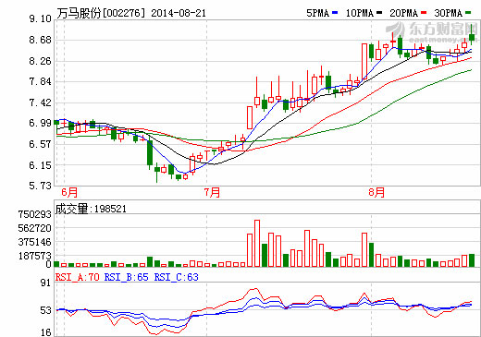Image resolution: width=481 pixels, height=337 pixels.
Task: Click the red 20PMA legend color marker
Action: [x=424, y=13]
